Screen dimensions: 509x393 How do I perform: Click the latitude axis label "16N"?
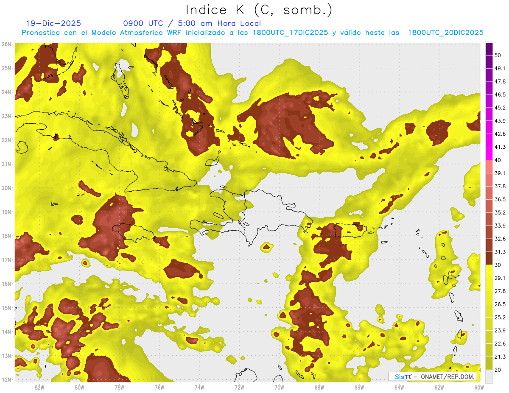point(6,284)
